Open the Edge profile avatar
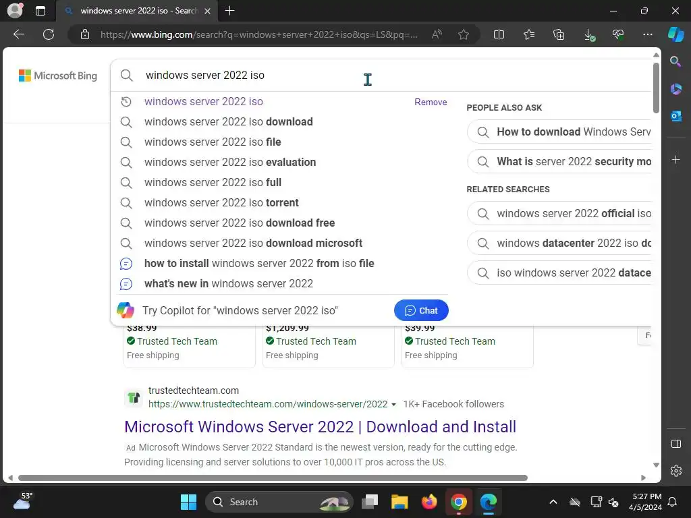 coord(15,11)
